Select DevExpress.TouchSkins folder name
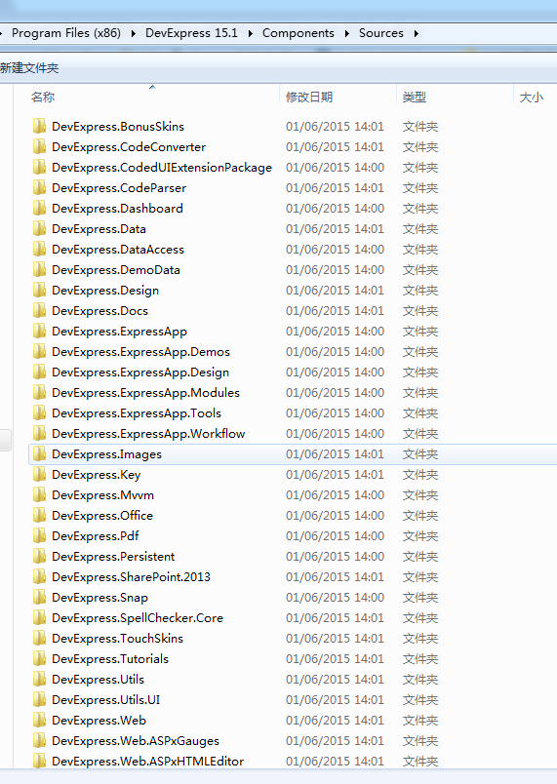The image size is (557, 784). tap(117, 639)
